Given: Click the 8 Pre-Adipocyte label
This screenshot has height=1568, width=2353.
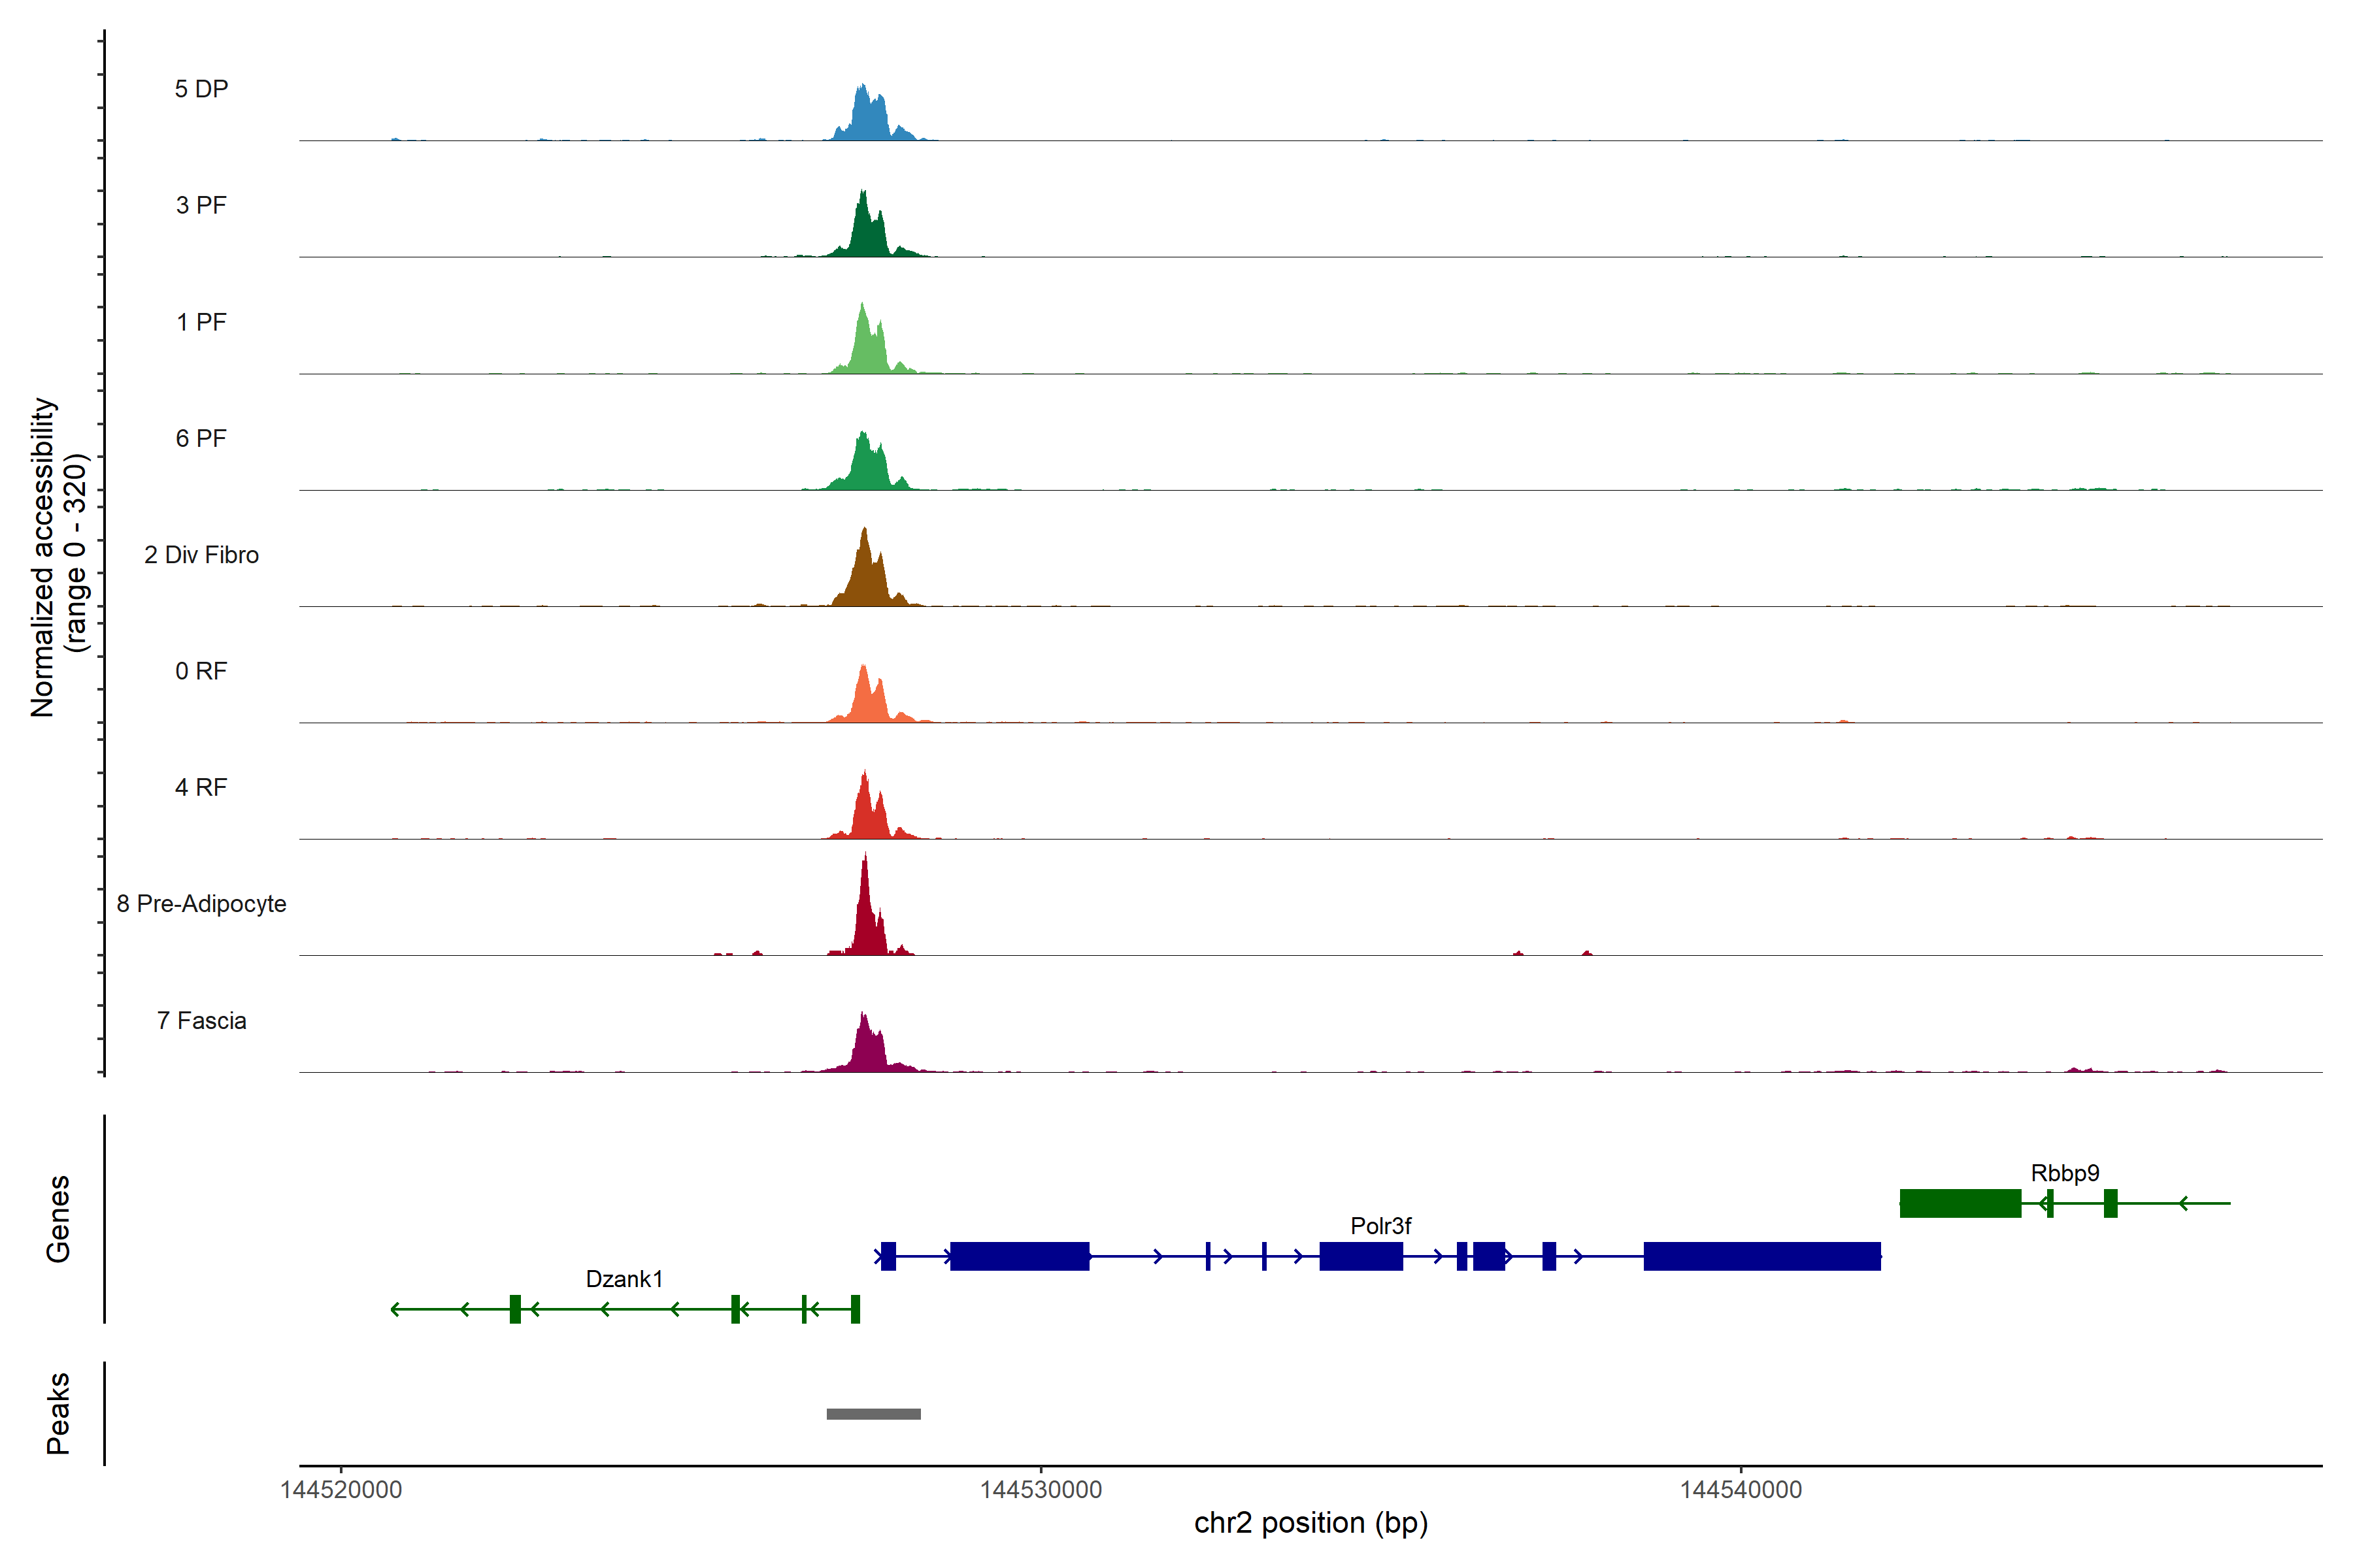Looking at the screenshot, I should pos(201,904).
